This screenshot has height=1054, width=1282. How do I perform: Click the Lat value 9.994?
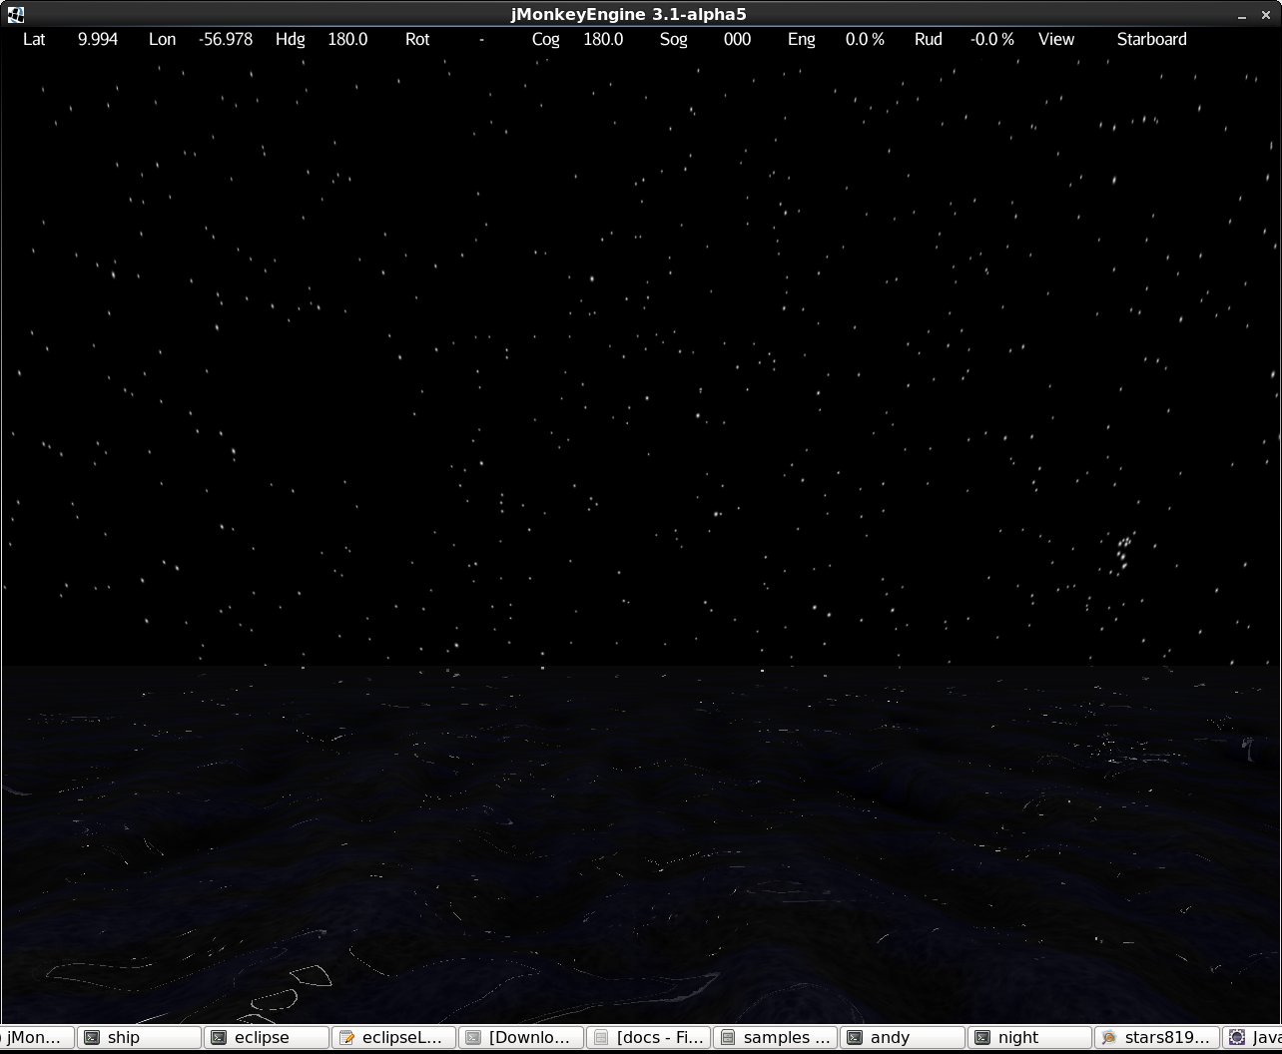click(x=98, y=39)
